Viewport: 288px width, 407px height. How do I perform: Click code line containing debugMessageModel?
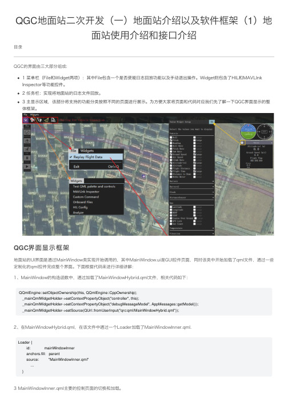pyautogui.click(x=110, y=304)
